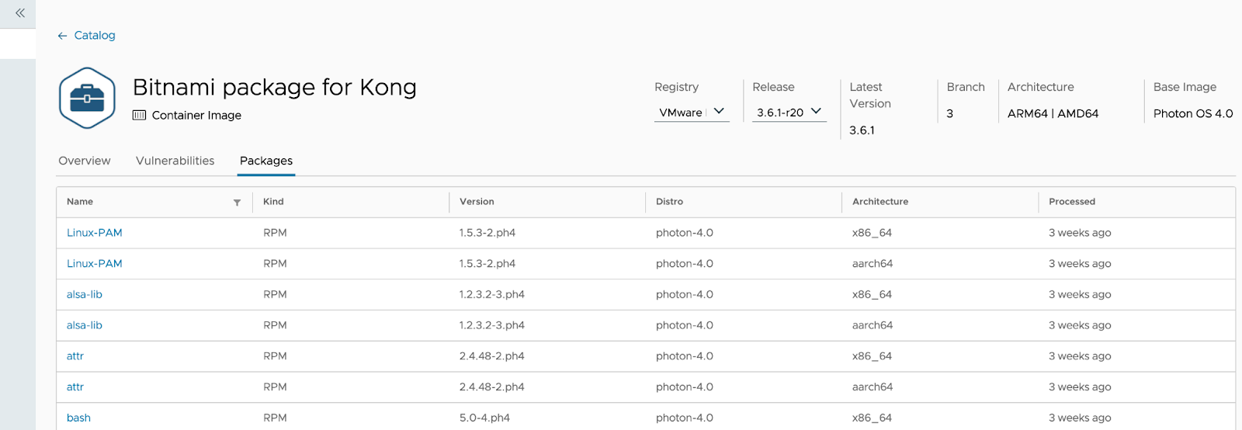Open alsa-lib package for aarch64

pos(85,325)
